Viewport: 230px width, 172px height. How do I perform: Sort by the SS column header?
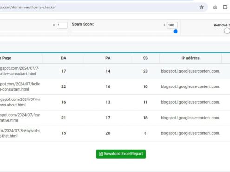pos(145,58)
